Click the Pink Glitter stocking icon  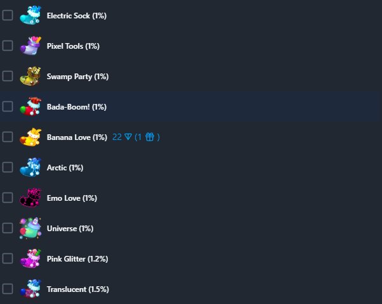tap(30, 258)
